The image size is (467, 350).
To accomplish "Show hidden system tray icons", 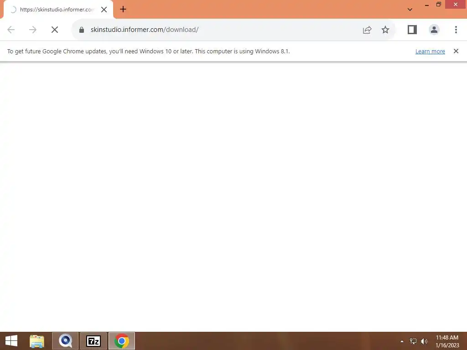I will (402, 341).
